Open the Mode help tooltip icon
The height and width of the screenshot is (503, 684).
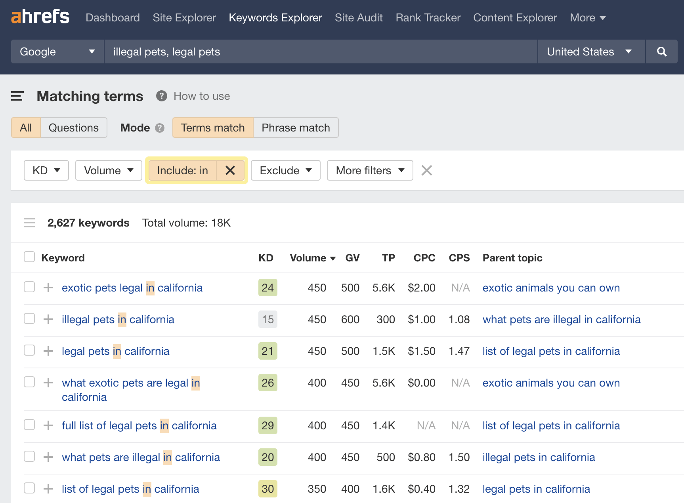tap(159, 128)
